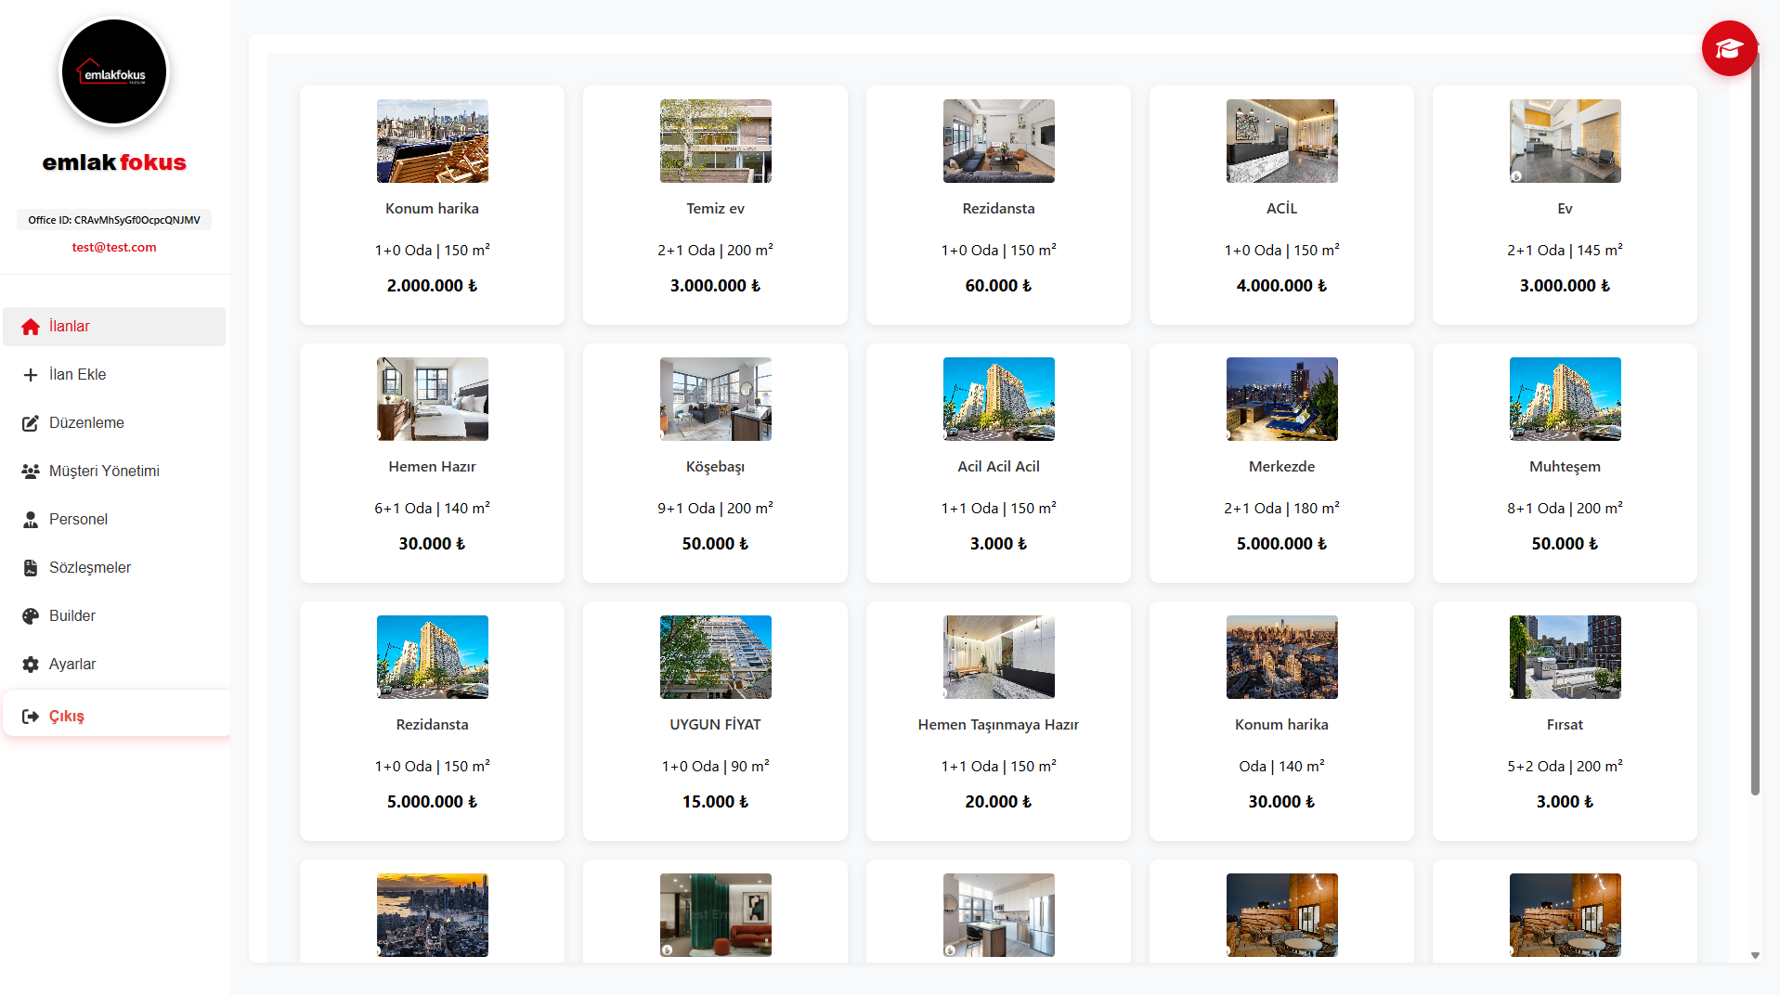Open the İlanlar menu item
1780x995 pixels.
point(70,327)
